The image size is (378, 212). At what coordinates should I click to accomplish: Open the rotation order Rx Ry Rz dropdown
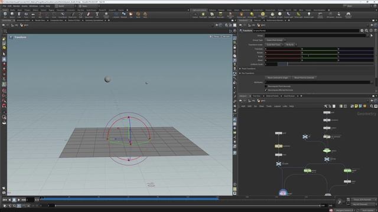click(290, 45)
